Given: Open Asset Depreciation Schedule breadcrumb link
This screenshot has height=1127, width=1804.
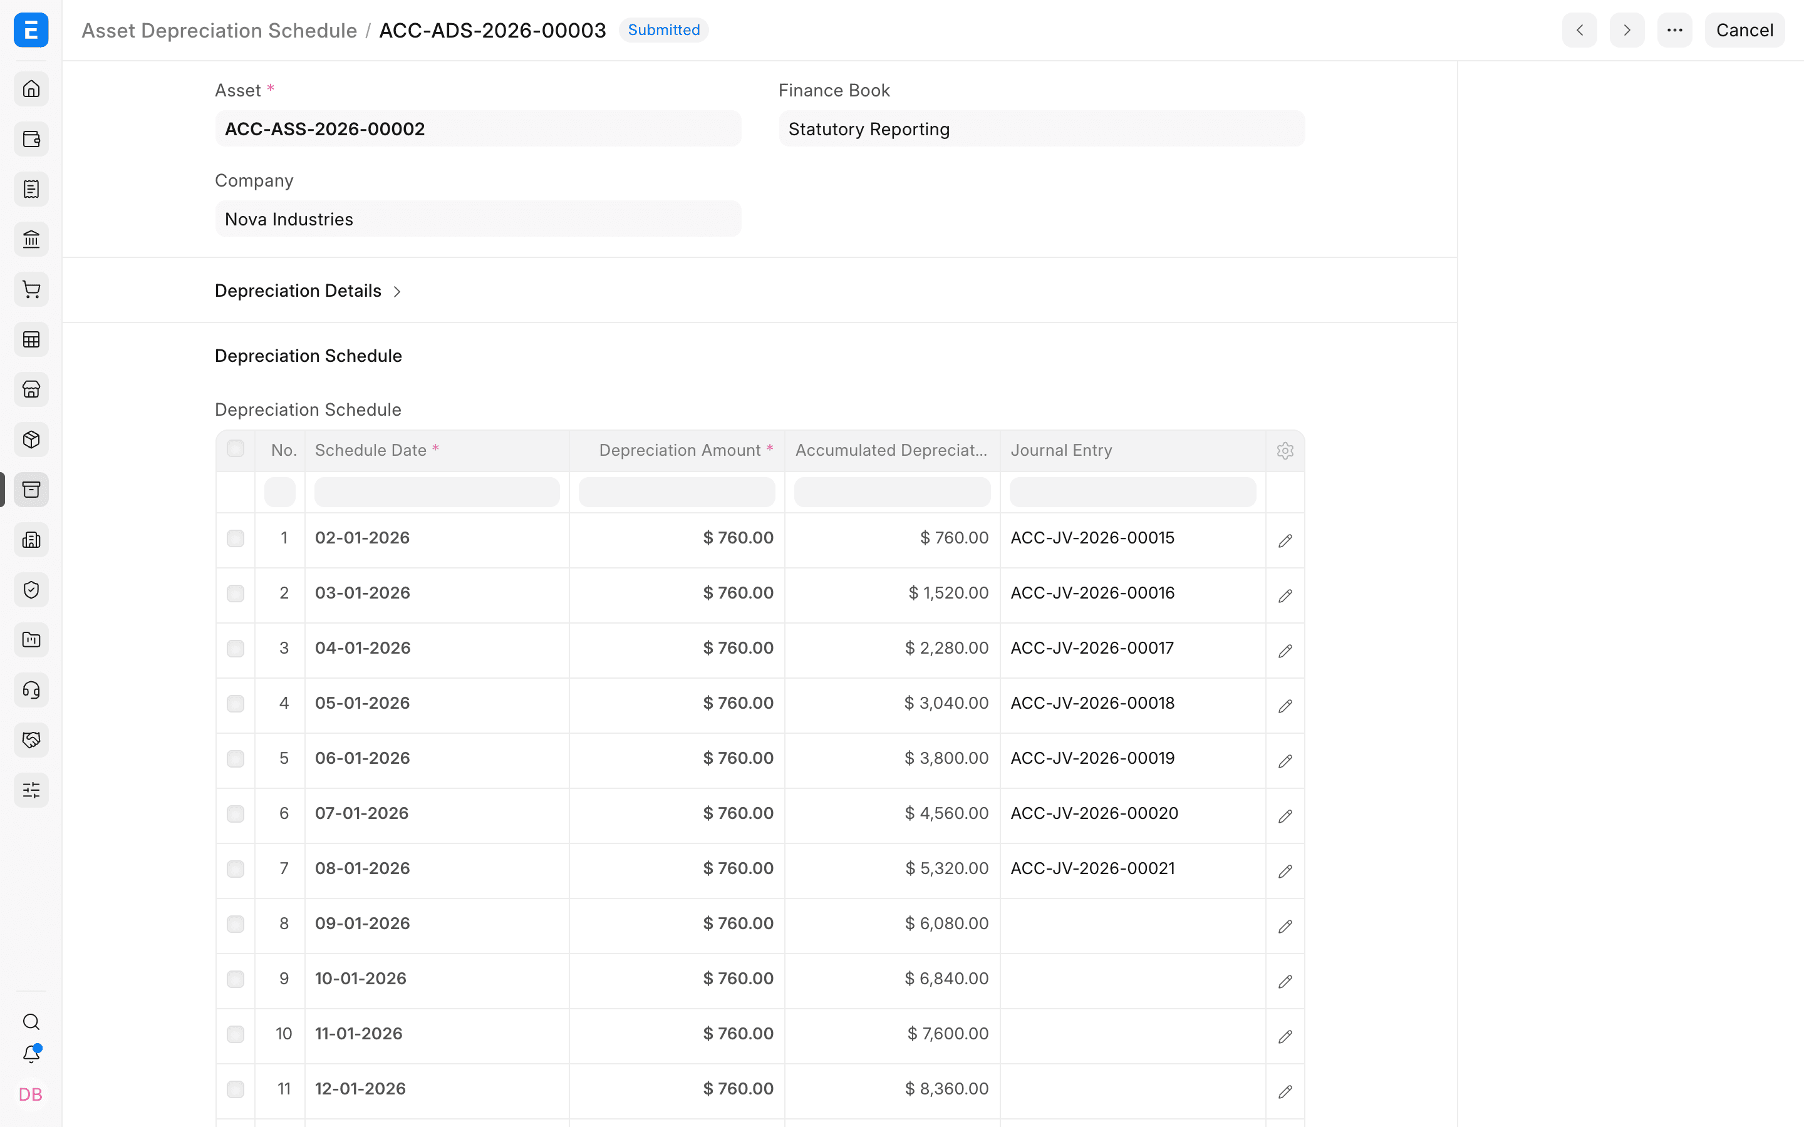Looking at the screenshot, I should (x=219, y=30).
